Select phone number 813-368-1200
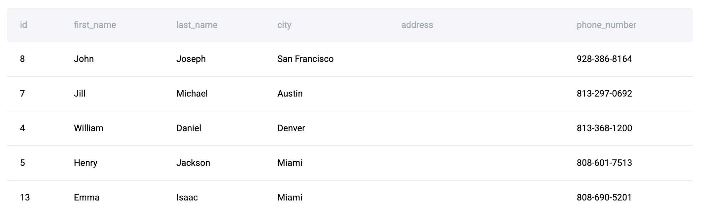This screenshot has width=701, height=213. [x=604, y=128]
